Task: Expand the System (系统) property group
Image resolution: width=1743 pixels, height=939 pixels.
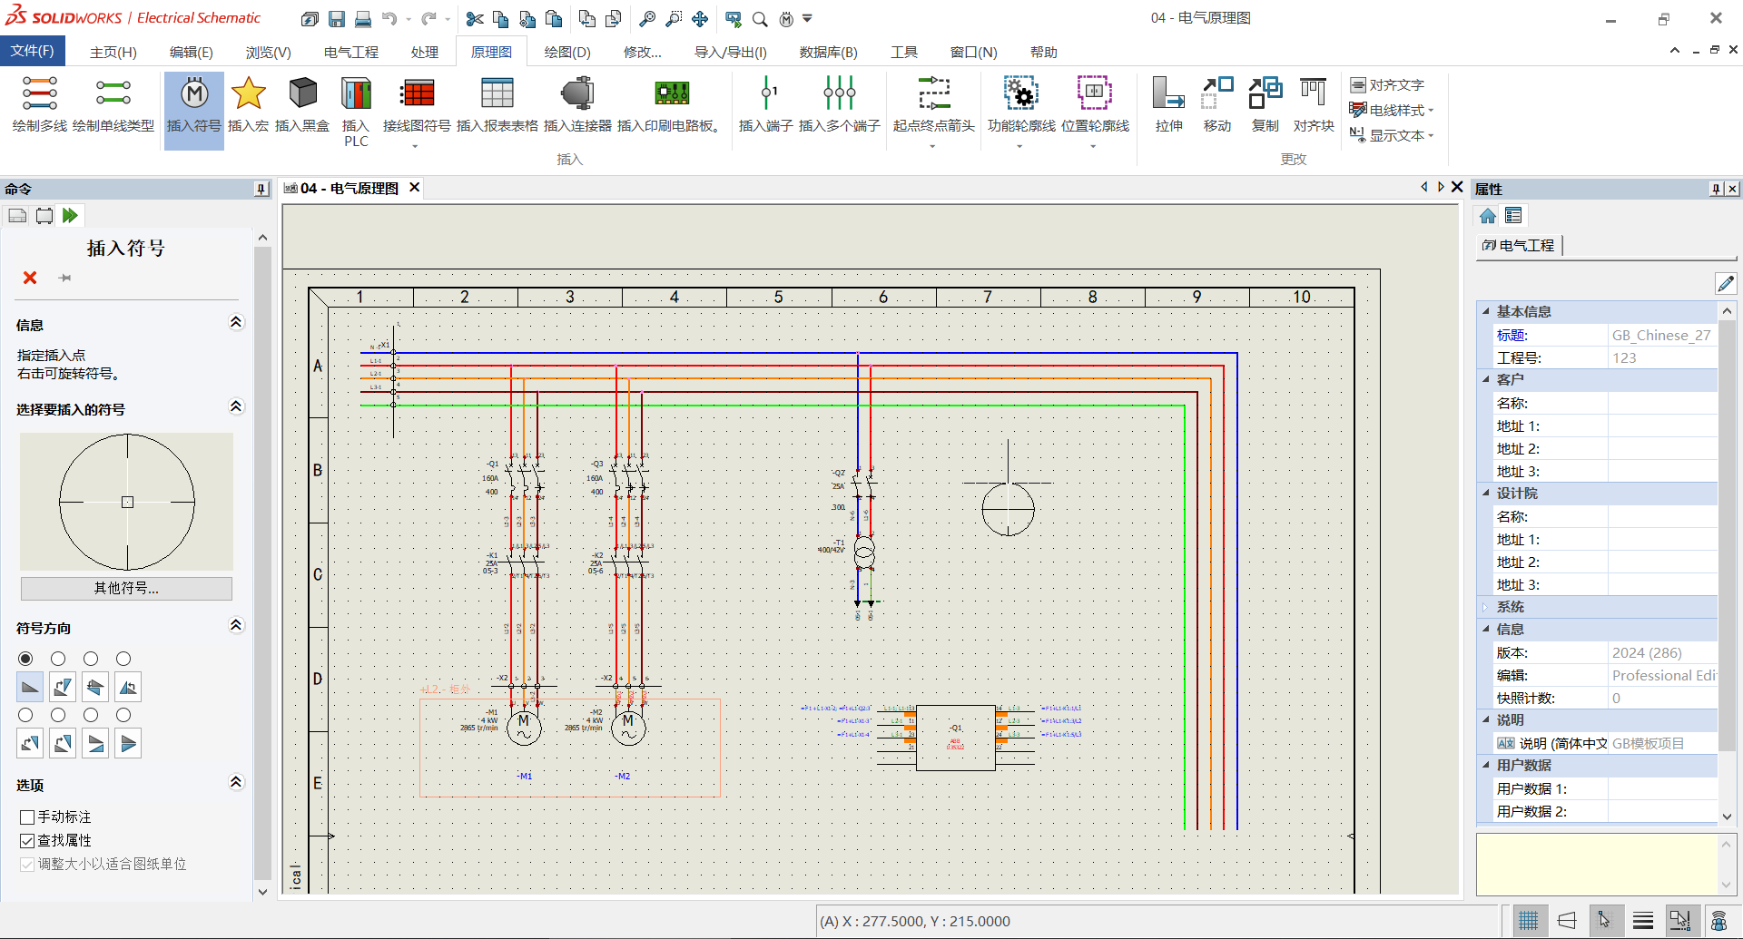Action: [x=1486, y=607]
